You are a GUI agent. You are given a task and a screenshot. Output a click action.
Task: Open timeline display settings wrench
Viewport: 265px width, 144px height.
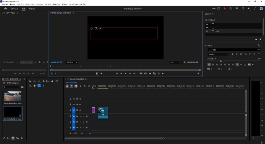point(85,86)
